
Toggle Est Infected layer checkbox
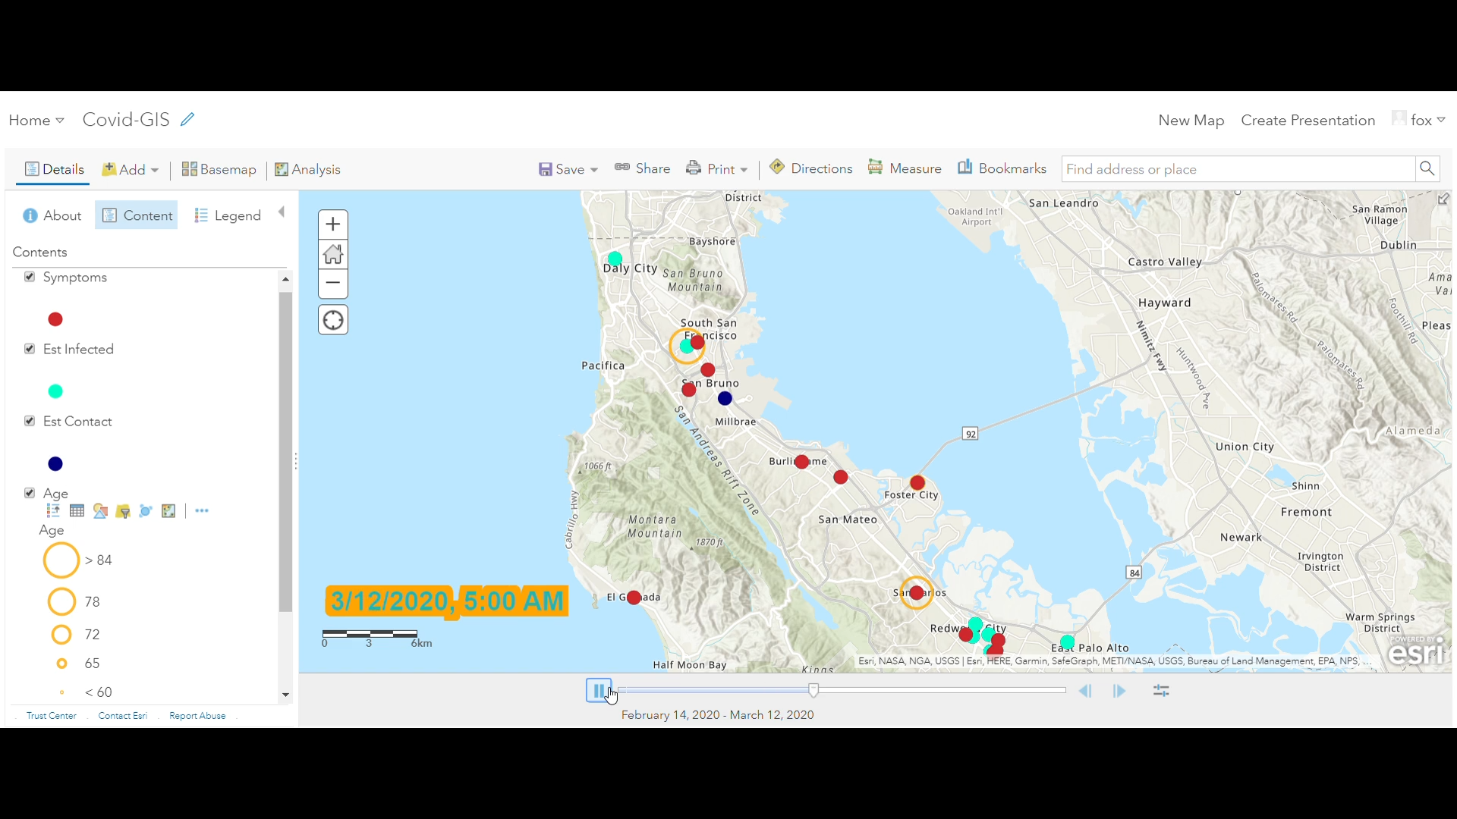[30, 349]
